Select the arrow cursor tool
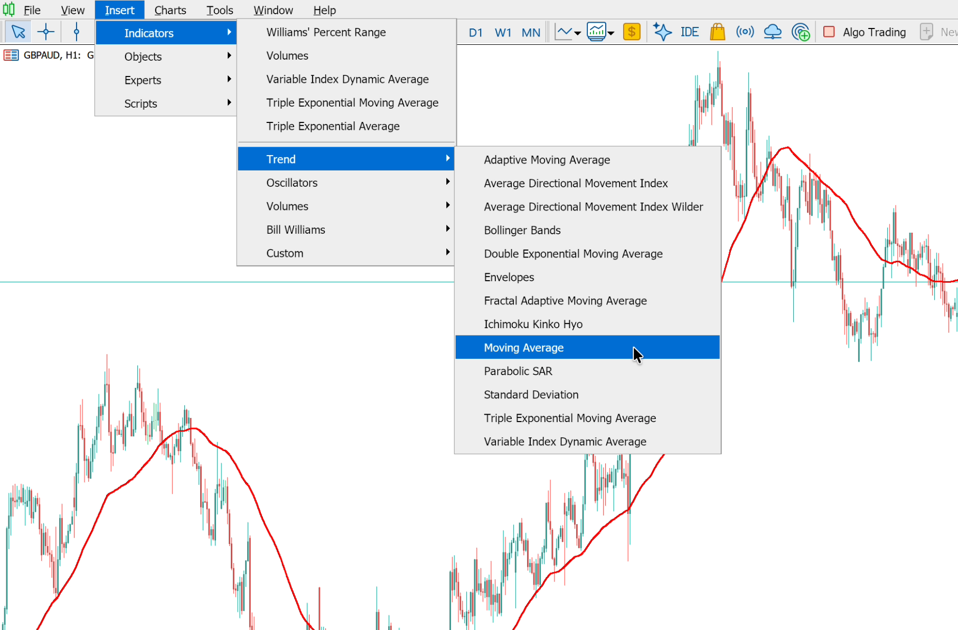The image size is (958, 630). click(x=18, y=32)
